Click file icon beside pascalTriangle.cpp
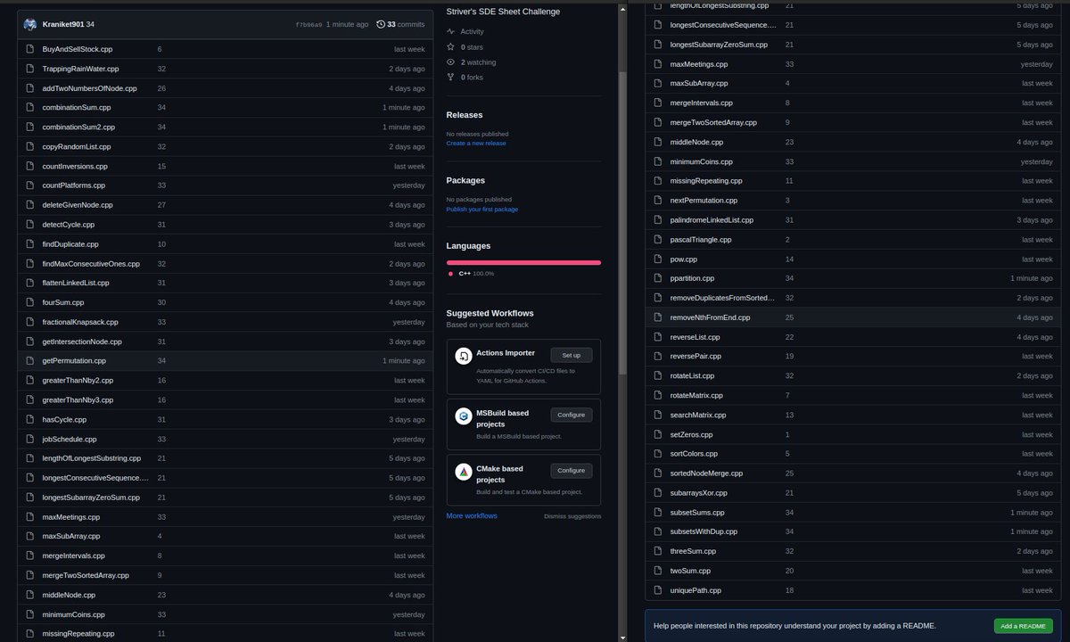Screen dimensions: 1070x642 tap(658, 240)
